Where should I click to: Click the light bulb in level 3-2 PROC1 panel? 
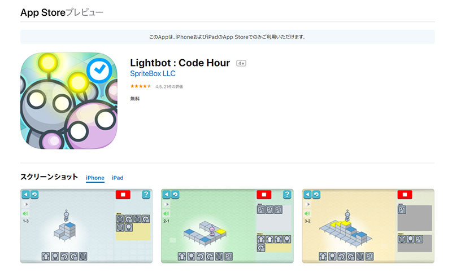(x=411, y=239)
